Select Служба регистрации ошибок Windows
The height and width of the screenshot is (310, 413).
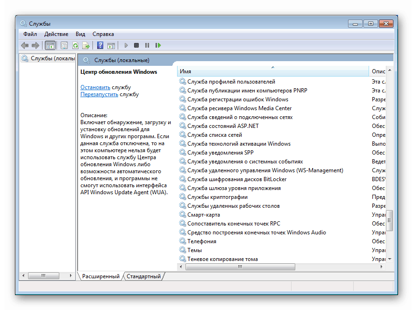click(282, 99)
